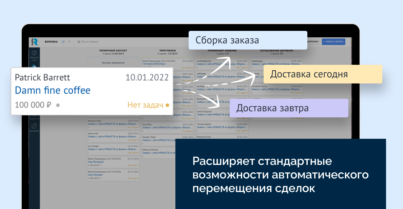Viewport: 403px width, 209px height.
Task: Click the makeR logo in the top-left corner
Action: pyautogui.click(x=35, y=42)
